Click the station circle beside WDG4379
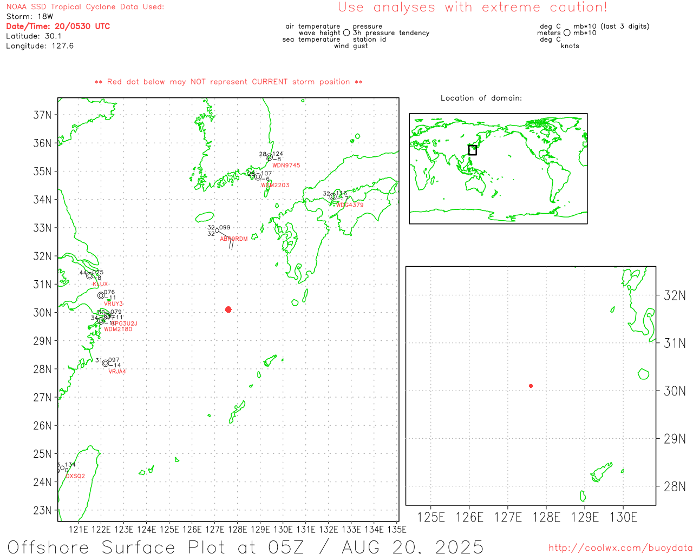693x554 pixels. coord(333,197)
